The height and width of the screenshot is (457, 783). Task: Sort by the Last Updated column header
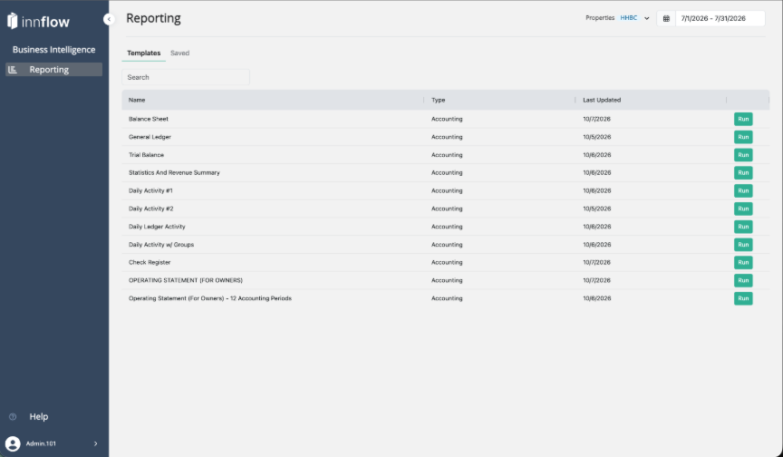coord(602,100)
